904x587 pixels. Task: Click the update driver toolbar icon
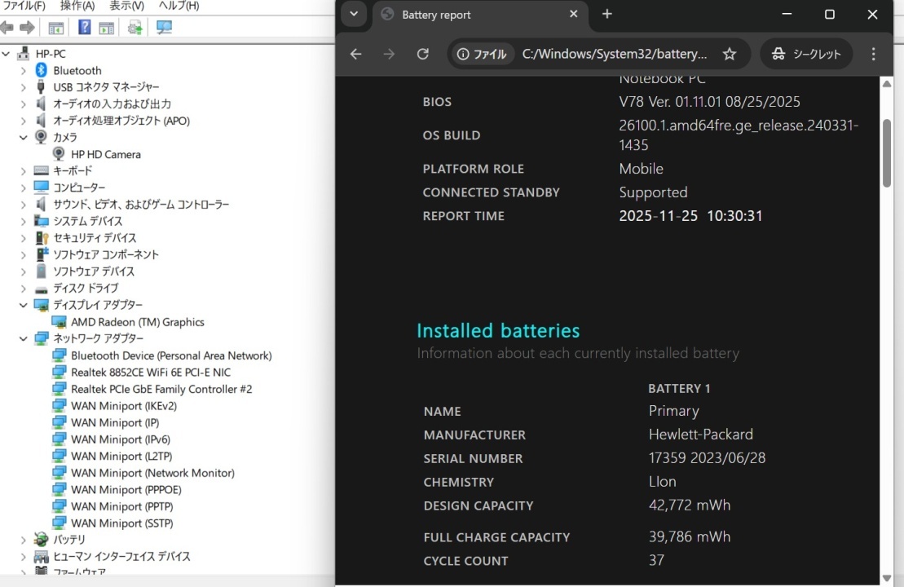[134, 28]
